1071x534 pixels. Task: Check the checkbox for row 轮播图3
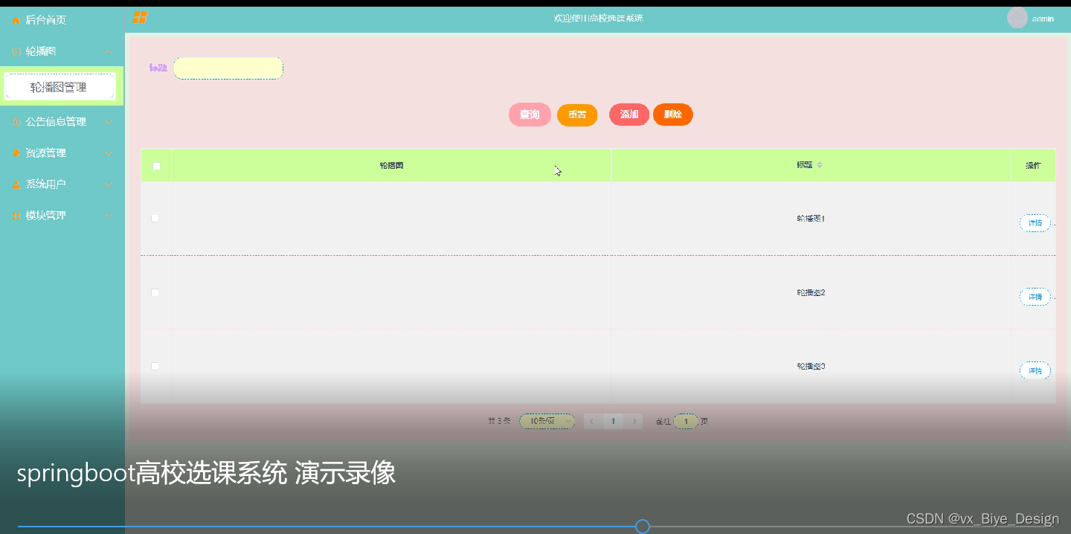click(155, 366)
